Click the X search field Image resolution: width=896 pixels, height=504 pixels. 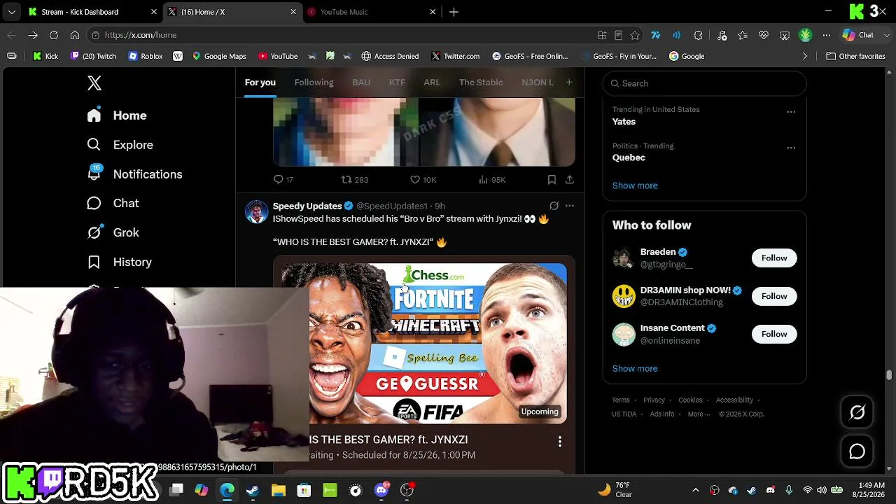[x=704, y=83]
